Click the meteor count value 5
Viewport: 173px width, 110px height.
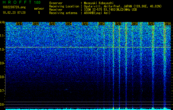(39, 13)
